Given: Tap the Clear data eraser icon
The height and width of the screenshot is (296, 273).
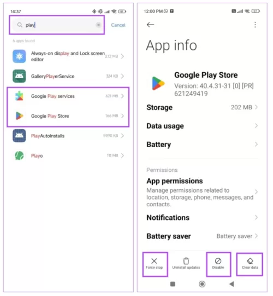Looking at the screenshot, I should 250,261.
